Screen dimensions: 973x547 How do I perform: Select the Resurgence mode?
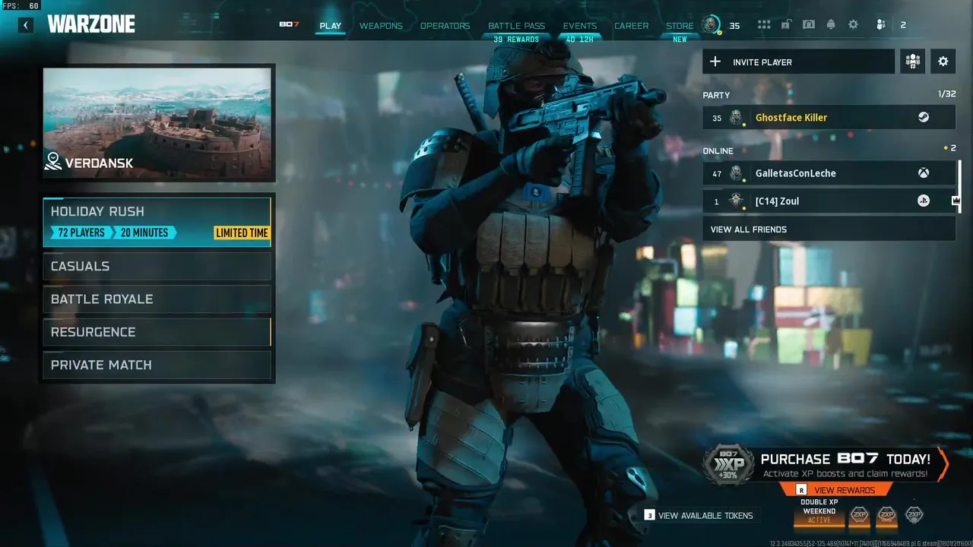157,332
